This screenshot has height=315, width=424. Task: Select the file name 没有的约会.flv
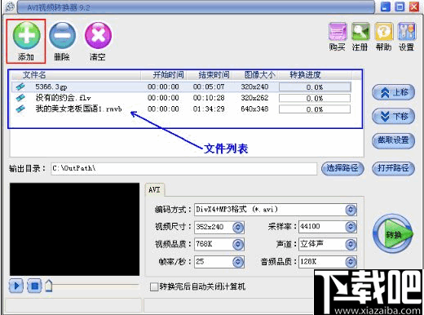coord(63,98)
